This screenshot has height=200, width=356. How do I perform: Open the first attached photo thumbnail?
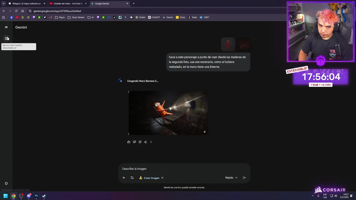pyautogui.click(x=228, y=44)
